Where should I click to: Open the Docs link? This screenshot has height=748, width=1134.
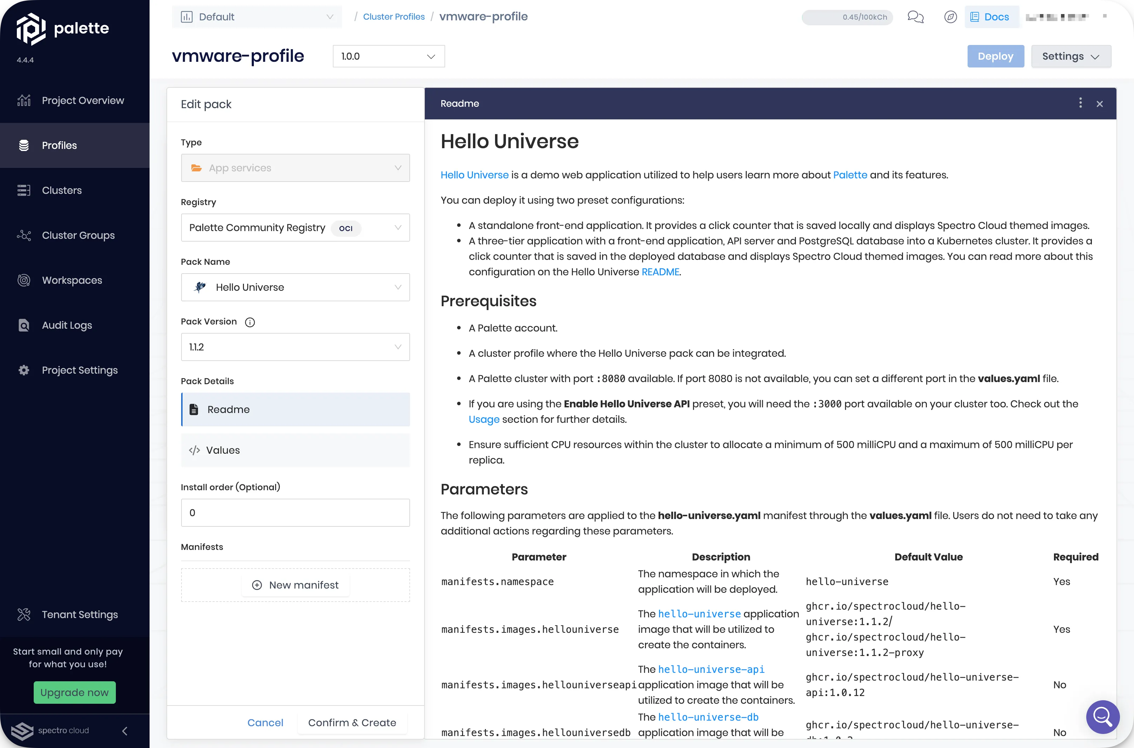point(991,17)
